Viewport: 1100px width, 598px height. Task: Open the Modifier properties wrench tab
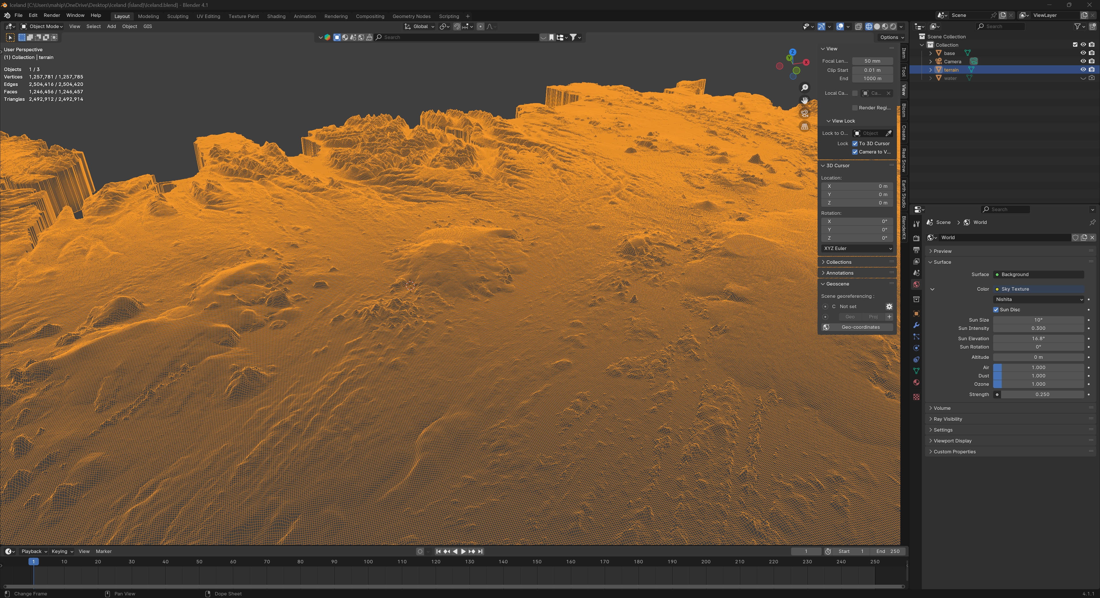click(916, 325)
